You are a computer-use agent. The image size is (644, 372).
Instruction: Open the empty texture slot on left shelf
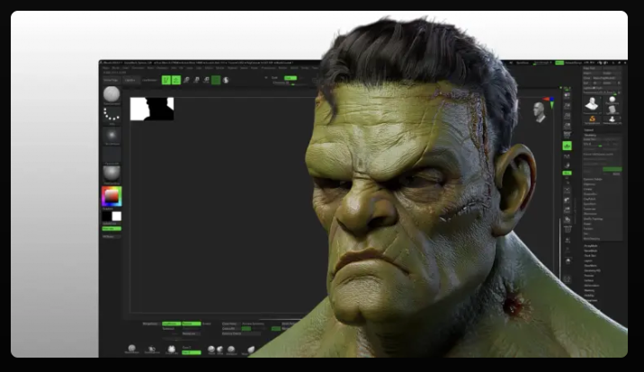[112, 155]
